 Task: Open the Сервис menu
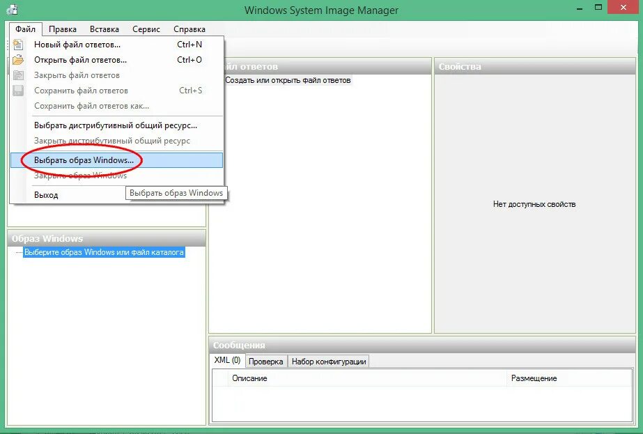[146, 29]
